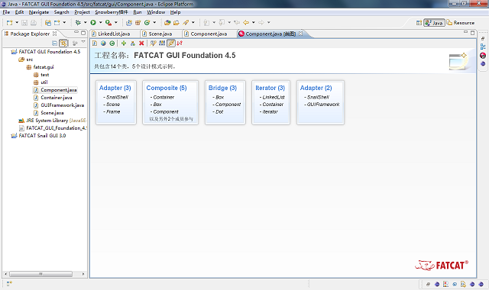The image size is (489, 290).
Task: Open the Navigate menu
Action: click(39, 12)
